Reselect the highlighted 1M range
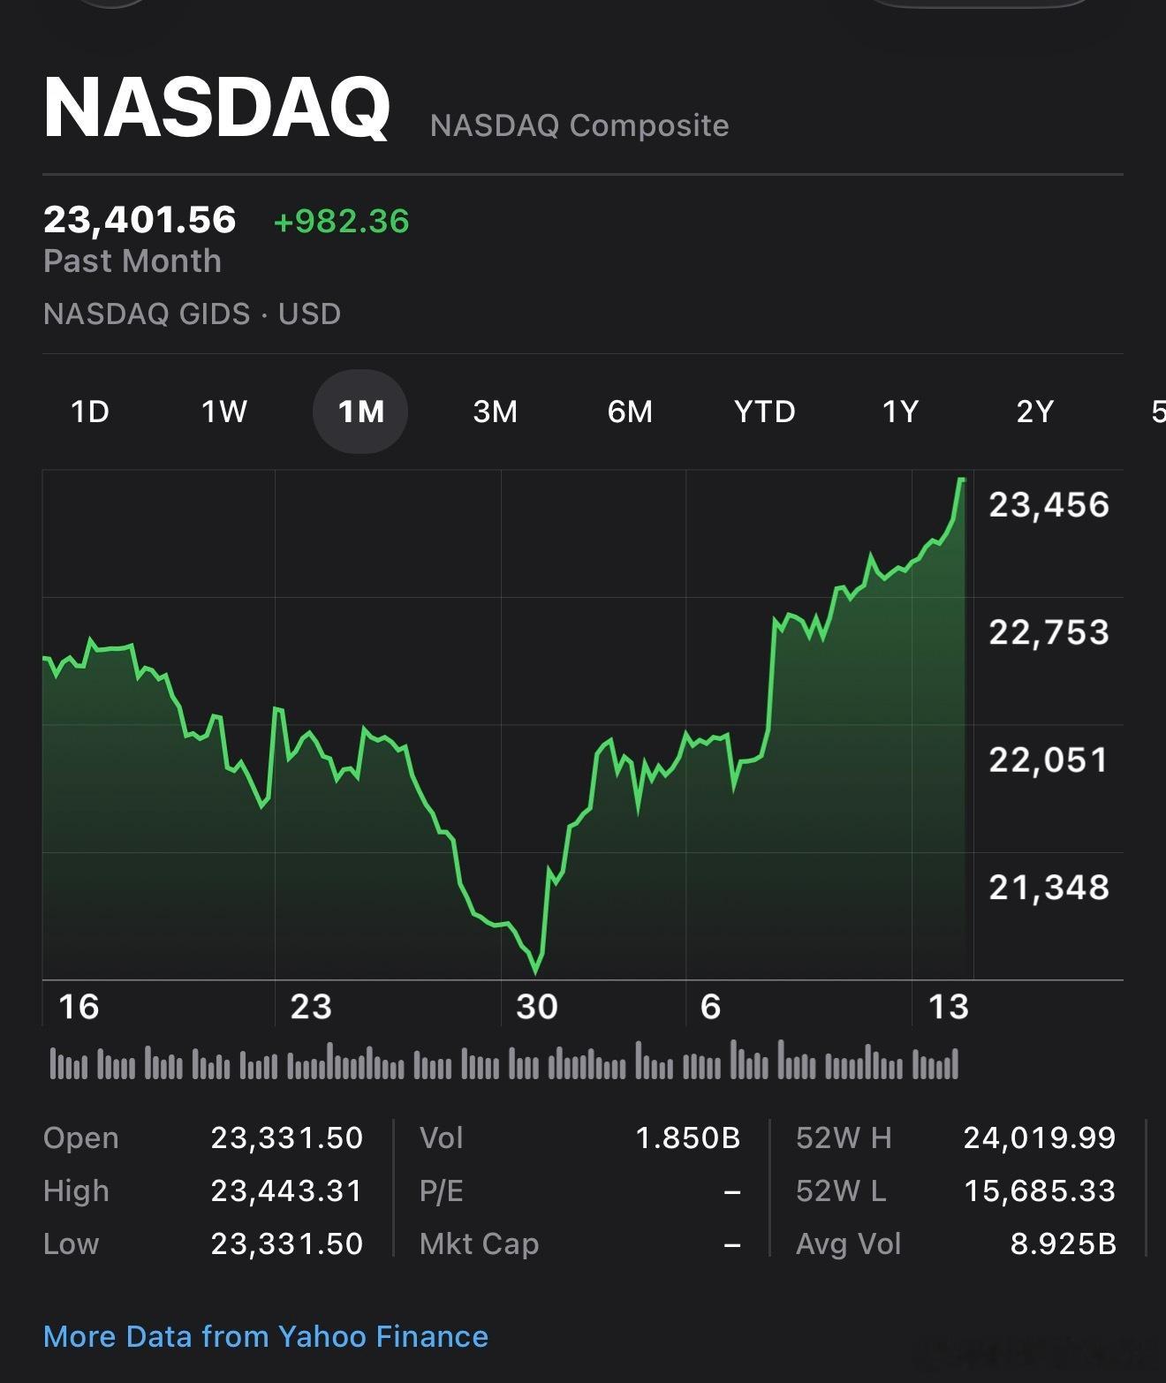The width and height of the screenshot is (1166, 1383). (x=360, y=412)
